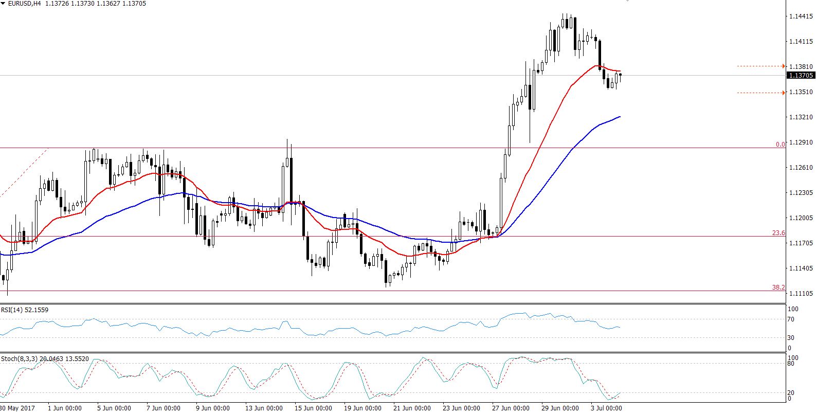Click the 1.11105 price axis label
This screenshot has width=816, height=414.
click(801, 294)
